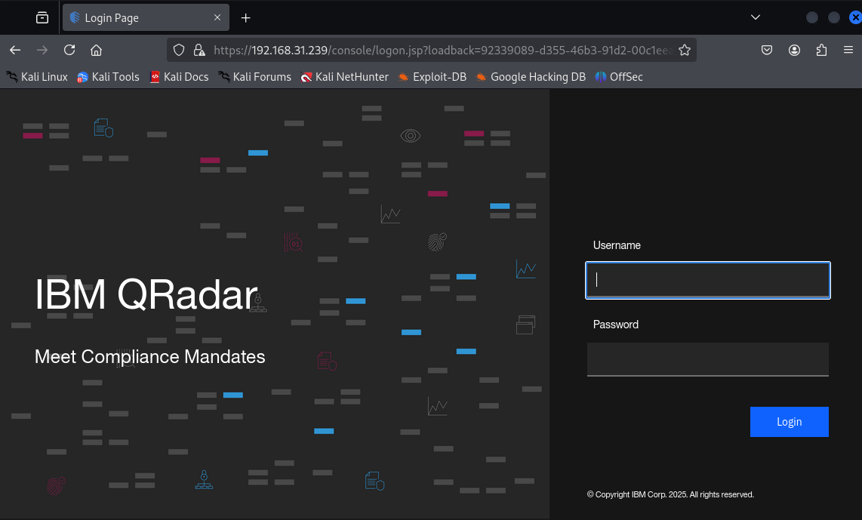The height and width of the screenshot is (520, 862).
Task: Open the Kali Linux bookmark
Action: [37, 77]
